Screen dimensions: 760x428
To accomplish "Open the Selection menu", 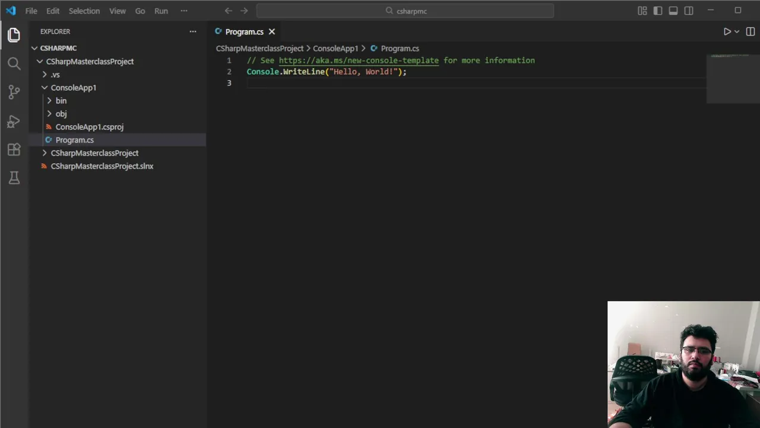I will pyautogui.click(x=84, y=11).
